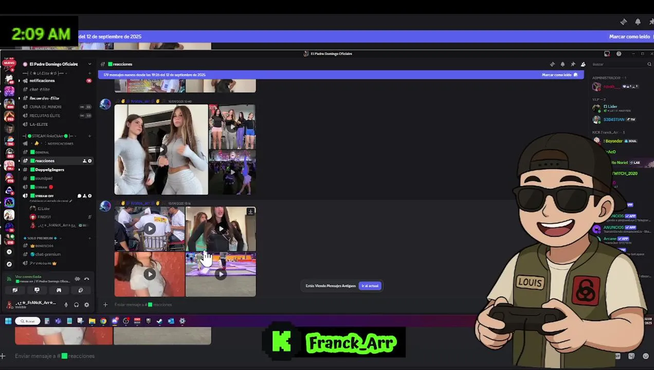The height and width of the screenshot is (370, 654).
Task: Open the soundboard icon in voice panel
Action: (x=81, y=290)
